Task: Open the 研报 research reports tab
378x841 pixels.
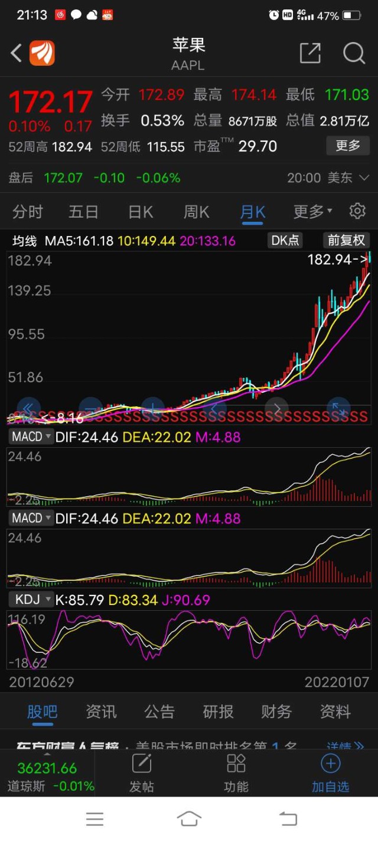Action: click(218, 711)
